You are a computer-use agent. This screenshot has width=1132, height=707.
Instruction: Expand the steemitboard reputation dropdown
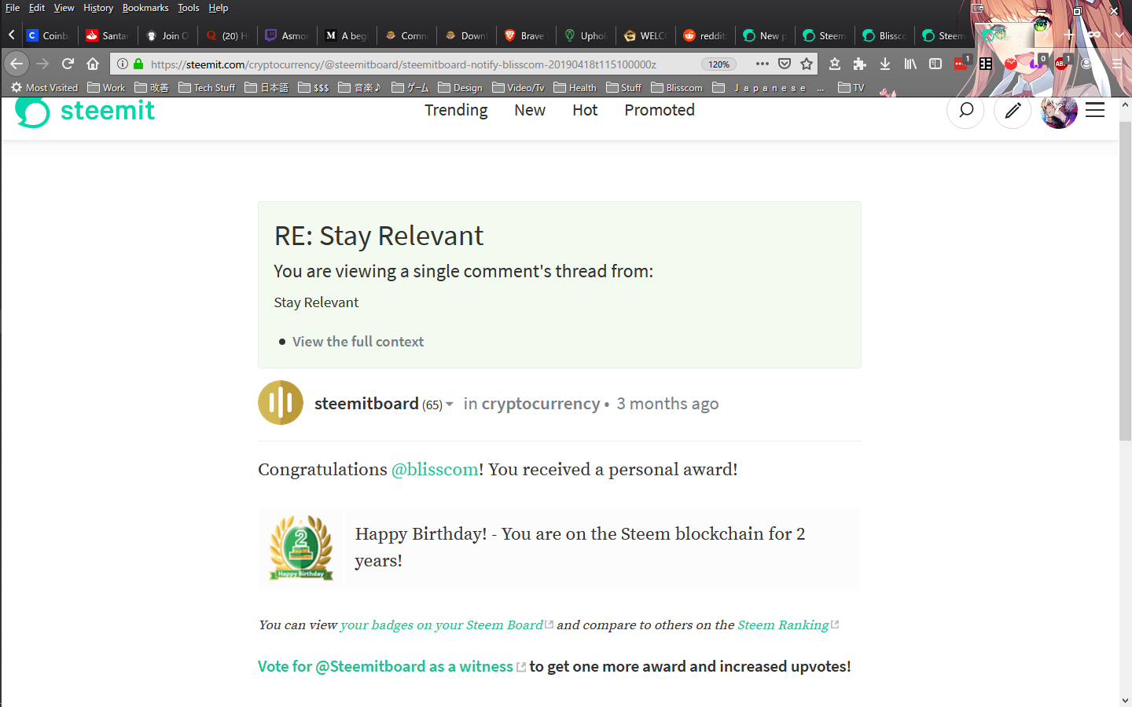pyautogui.click(x=448, y=403)
